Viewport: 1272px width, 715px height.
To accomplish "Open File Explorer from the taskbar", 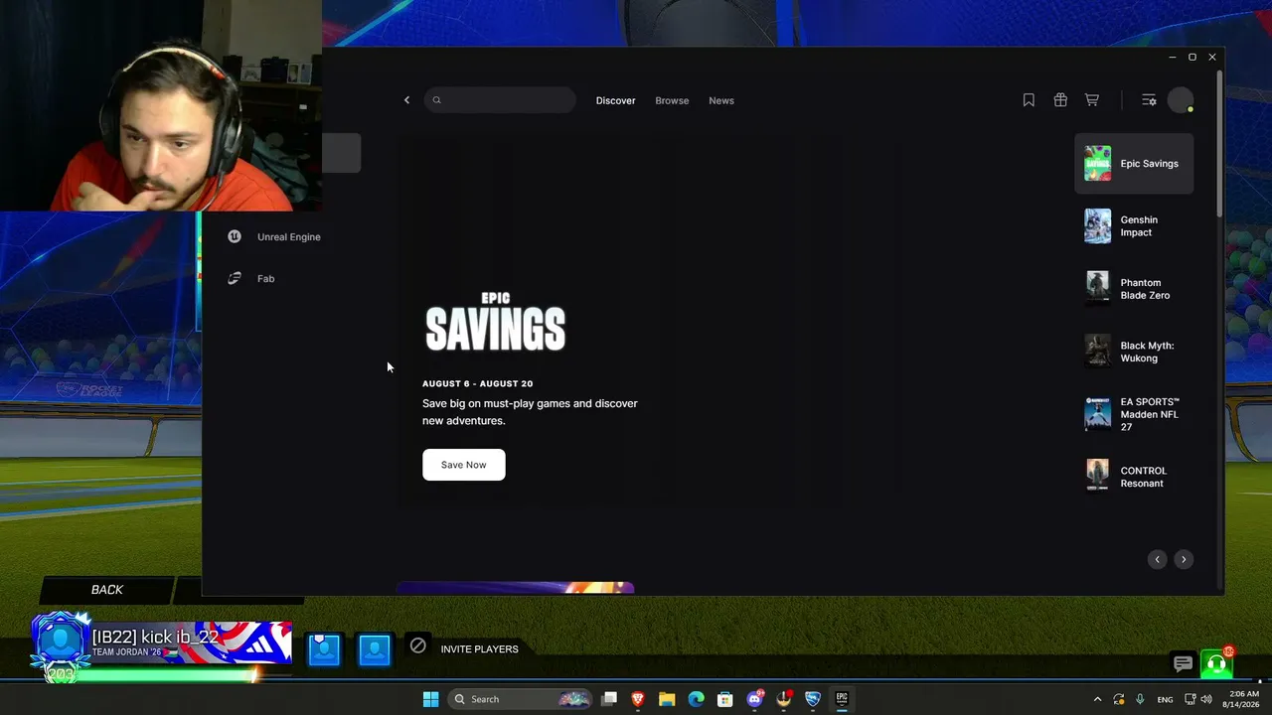I will pos(667,699).
